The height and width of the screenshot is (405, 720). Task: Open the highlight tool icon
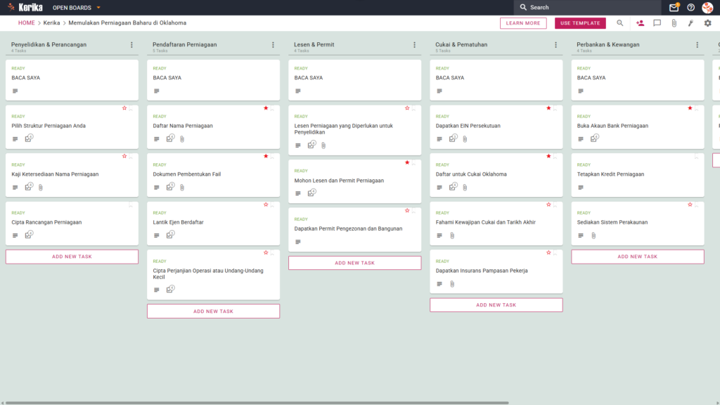[690, 23]
